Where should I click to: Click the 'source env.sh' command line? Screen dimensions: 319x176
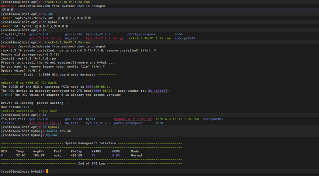[x=60, y=131]
